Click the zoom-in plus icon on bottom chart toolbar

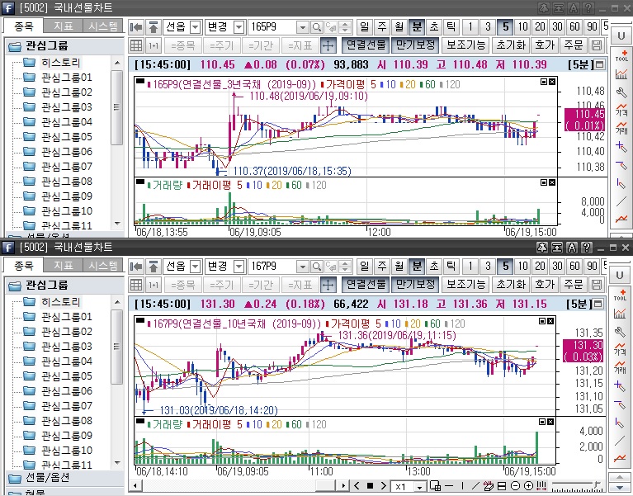528,486
